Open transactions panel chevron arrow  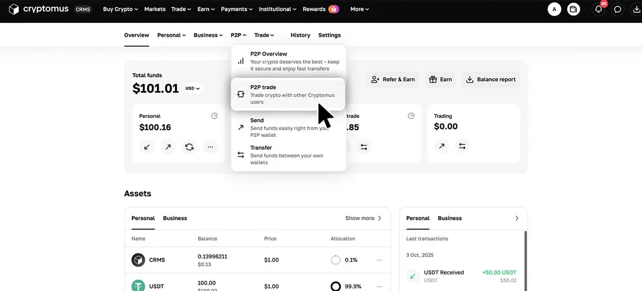pos(517,218)
